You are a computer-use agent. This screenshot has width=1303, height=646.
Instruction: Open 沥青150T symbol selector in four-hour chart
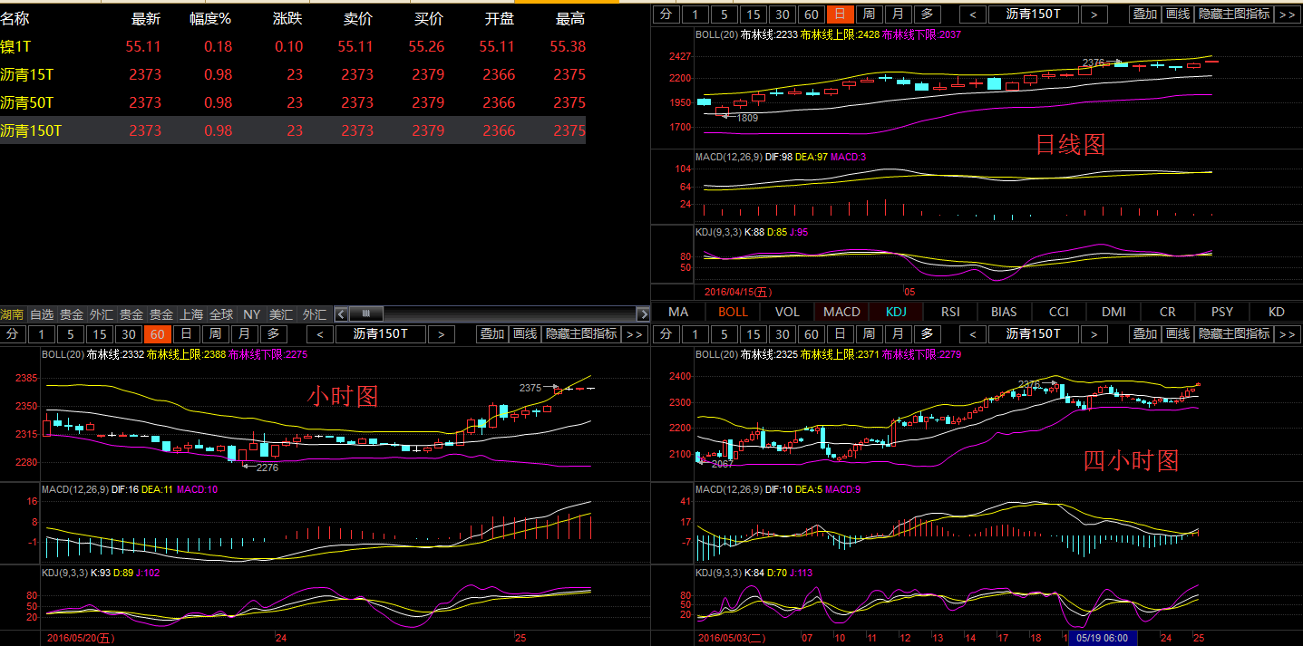click(1033, 334)
